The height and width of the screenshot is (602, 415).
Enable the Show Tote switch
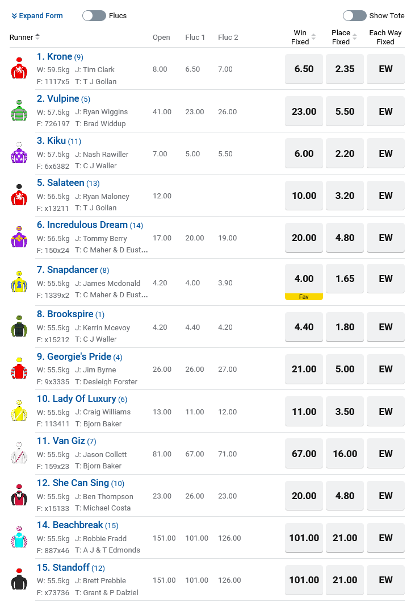354,16
